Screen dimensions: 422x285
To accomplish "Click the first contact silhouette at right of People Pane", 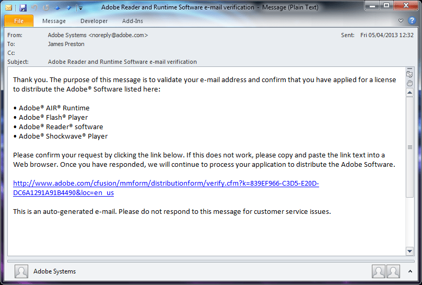I will [379, 271].
